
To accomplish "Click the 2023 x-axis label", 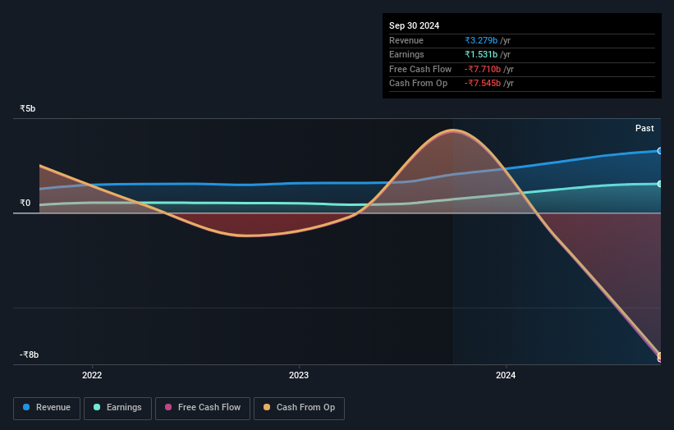I will [x=299, y=375].
